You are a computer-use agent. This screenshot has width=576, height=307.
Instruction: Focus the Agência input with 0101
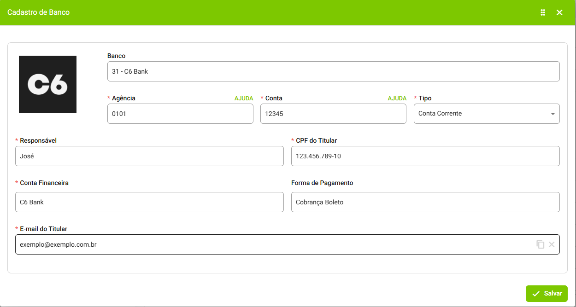tap(180, 114)
